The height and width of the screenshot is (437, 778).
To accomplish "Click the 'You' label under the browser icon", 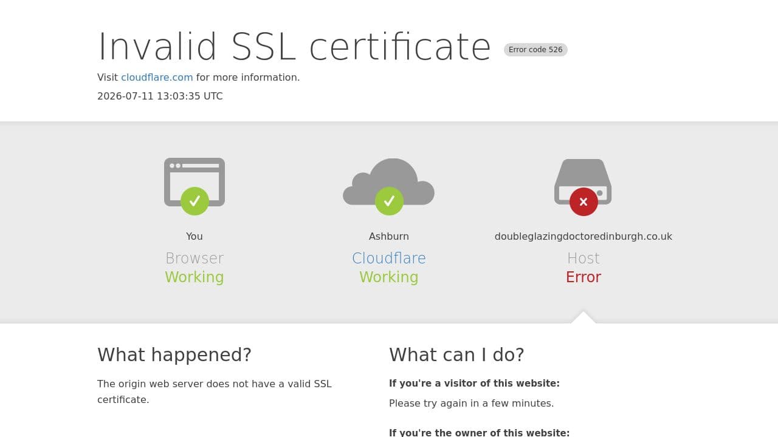I will click(194, 236).
